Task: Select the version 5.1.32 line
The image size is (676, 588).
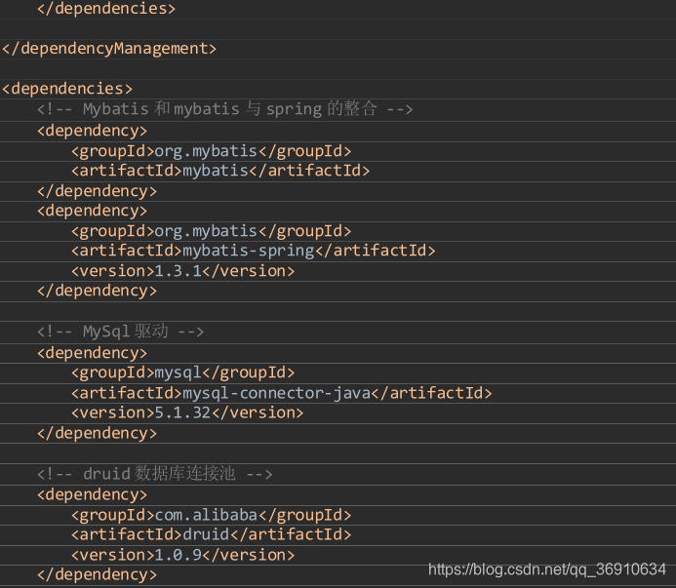Action: tap(187, 412)
